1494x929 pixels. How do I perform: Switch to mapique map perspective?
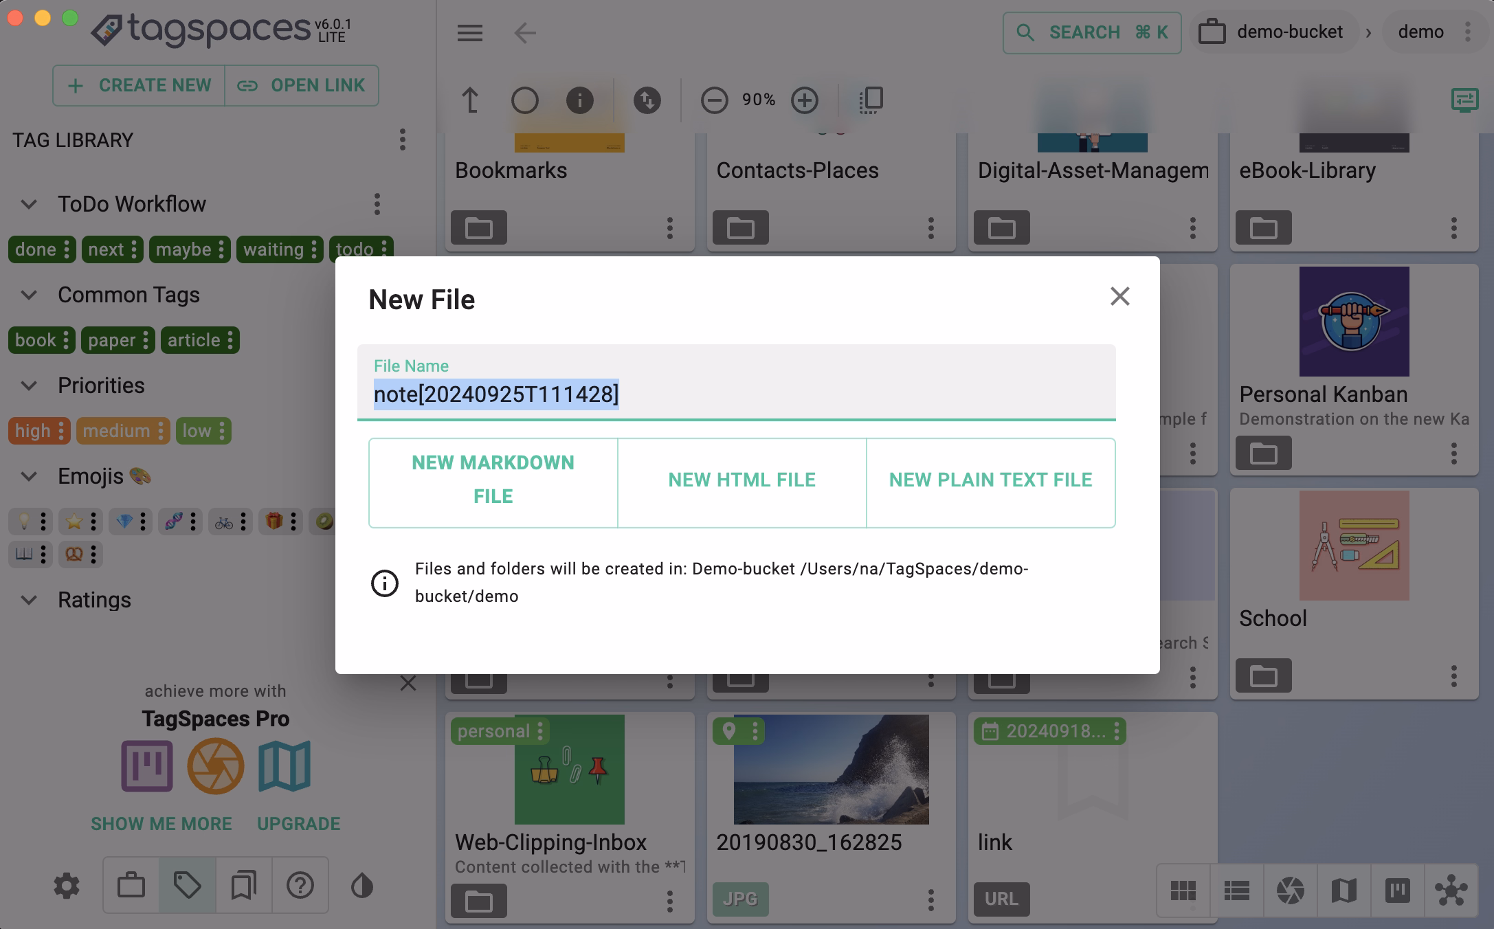[1344, 891]
